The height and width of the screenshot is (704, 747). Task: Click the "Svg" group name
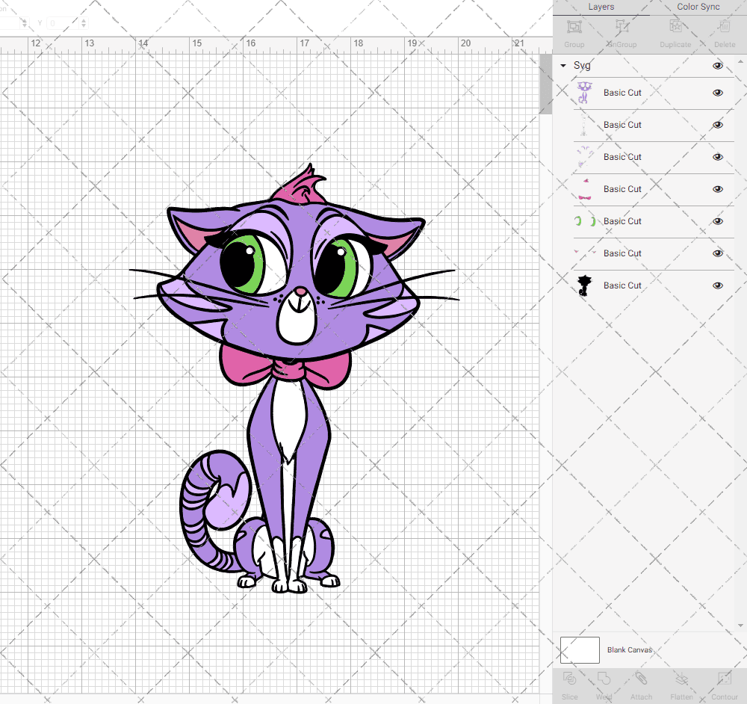coord(582,66)
